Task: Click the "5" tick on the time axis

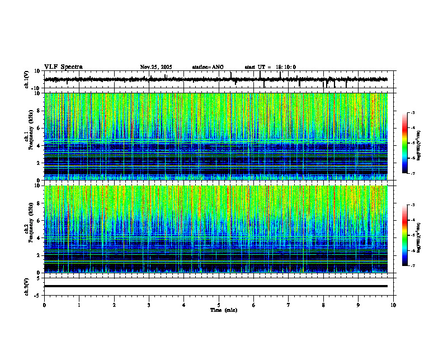Action: click(x=219, y=305)
